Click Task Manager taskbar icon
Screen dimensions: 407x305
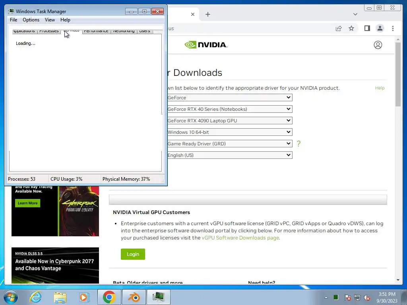(159, 297)
